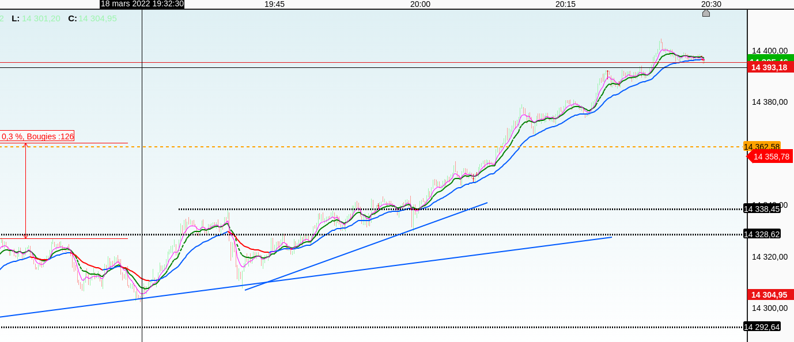Image resolution: width=794 pixels, height=342 pixels.
Task: Click the crosshair date label 18 mars 2022 19:32:30
Action: [142, 4]
